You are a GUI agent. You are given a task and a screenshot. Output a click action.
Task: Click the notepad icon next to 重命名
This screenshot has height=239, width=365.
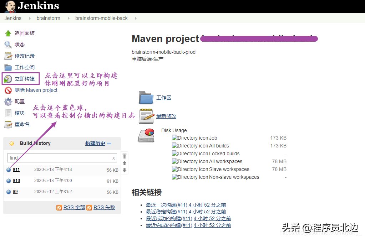[x=8, y=124]
